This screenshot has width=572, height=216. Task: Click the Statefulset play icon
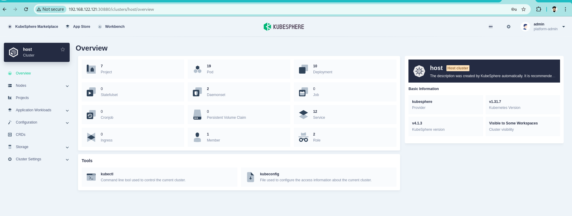91,92
